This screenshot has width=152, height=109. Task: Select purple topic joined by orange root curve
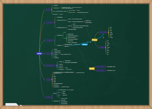click(x=48, y=80)
